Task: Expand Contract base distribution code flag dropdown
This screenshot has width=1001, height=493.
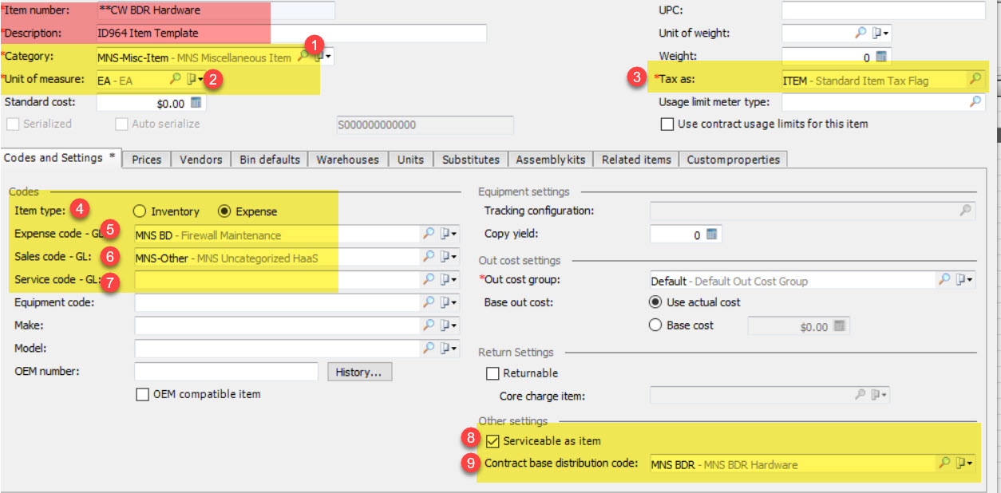Action: coord(964,463)
